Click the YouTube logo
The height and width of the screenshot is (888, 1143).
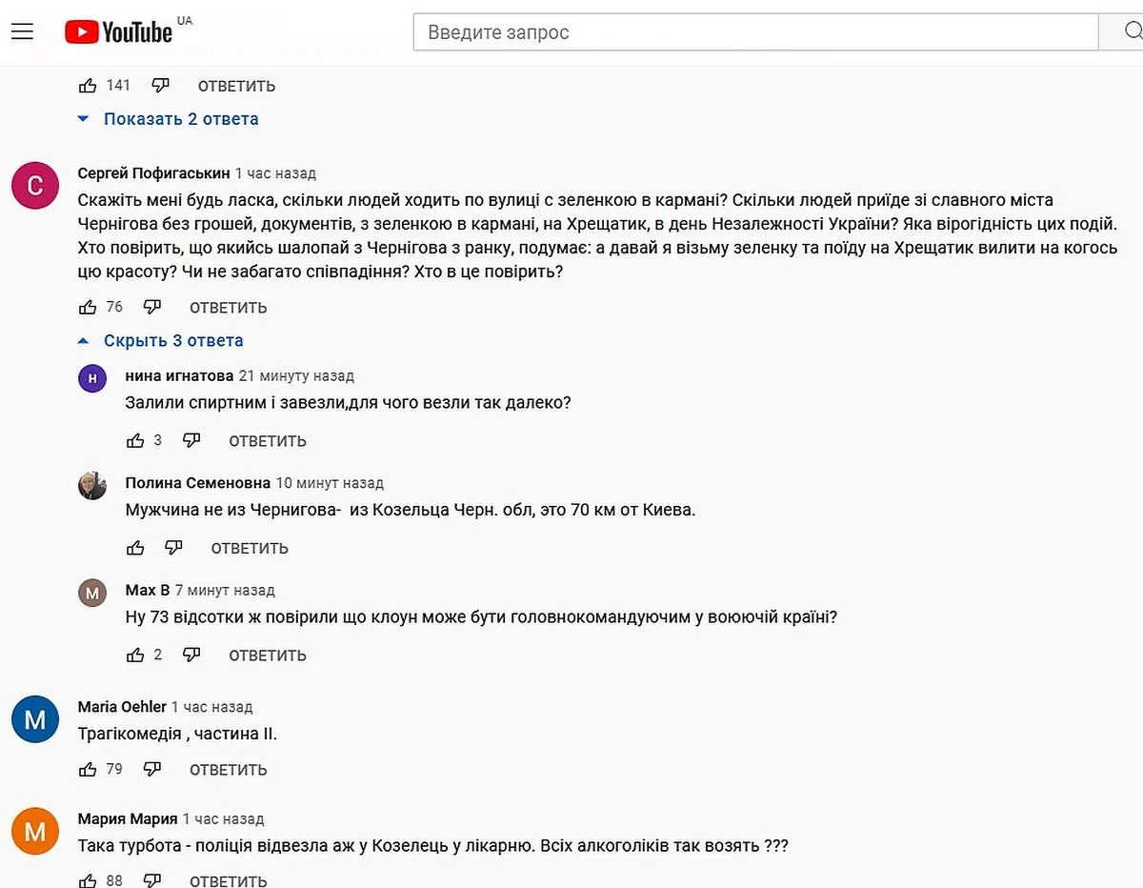point(119,32)
